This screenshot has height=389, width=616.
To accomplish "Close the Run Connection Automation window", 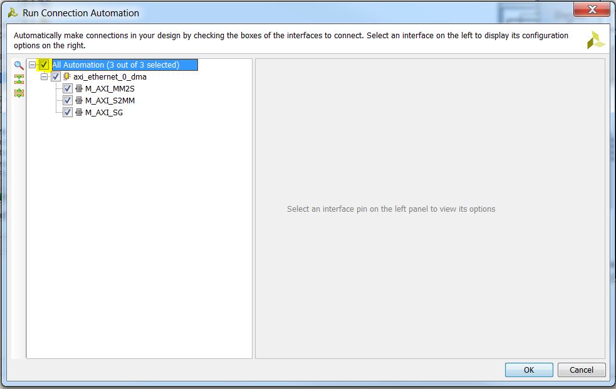I will coord(592,9).
